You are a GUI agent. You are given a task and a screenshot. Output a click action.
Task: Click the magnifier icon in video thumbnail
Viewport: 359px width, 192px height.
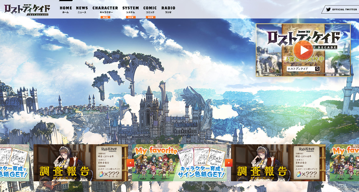click(317, 69)
